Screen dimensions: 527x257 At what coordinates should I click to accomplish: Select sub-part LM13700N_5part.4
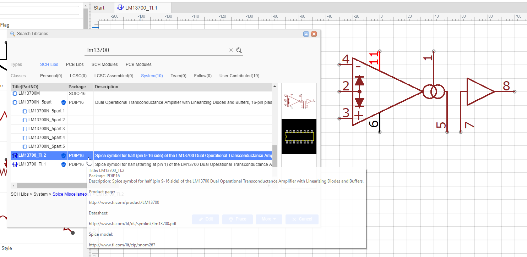tap(141, 138)
